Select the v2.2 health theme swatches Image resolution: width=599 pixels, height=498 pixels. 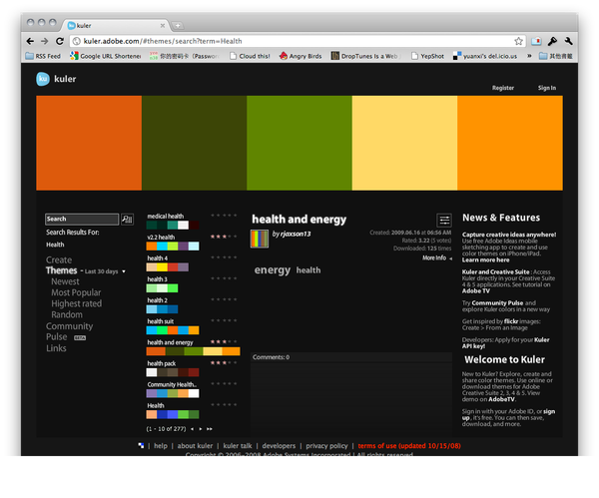pyautogui.click(x=173, y=247)
